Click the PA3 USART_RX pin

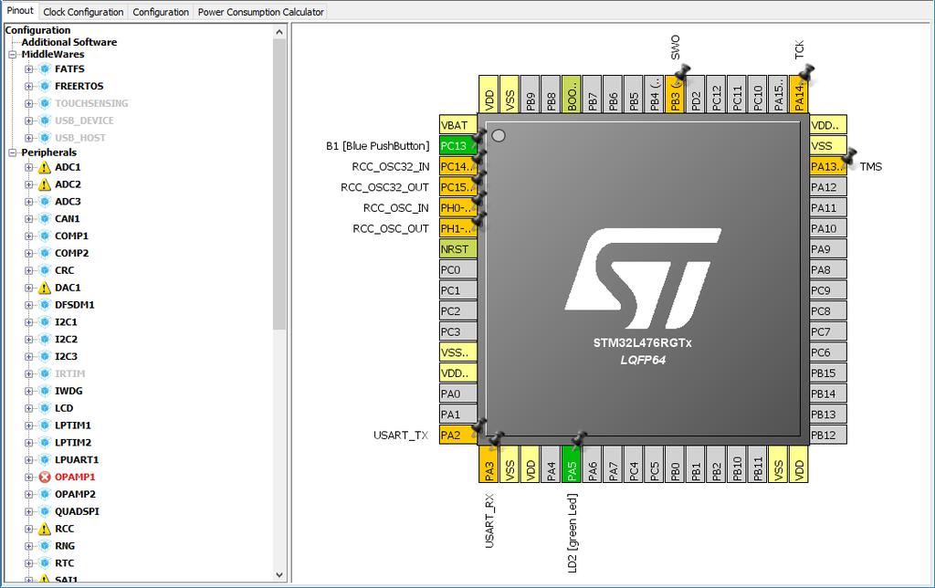489,464
